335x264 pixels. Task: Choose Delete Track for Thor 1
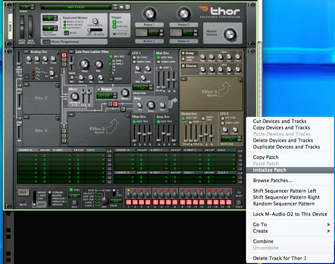click(x=290, y=258)
